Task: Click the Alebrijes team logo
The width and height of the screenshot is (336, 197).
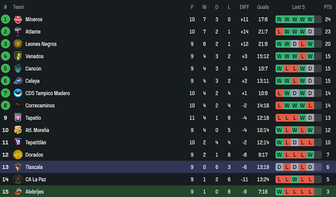Action: 18,192
